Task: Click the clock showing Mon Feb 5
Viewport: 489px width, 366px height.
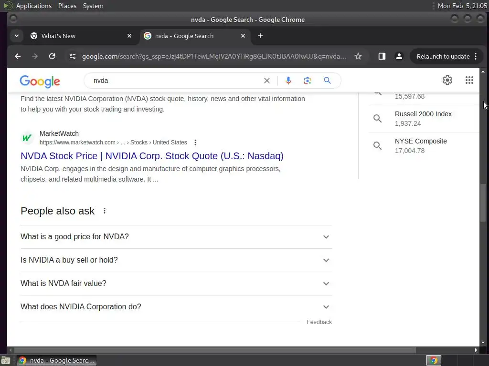Action: 462,6
